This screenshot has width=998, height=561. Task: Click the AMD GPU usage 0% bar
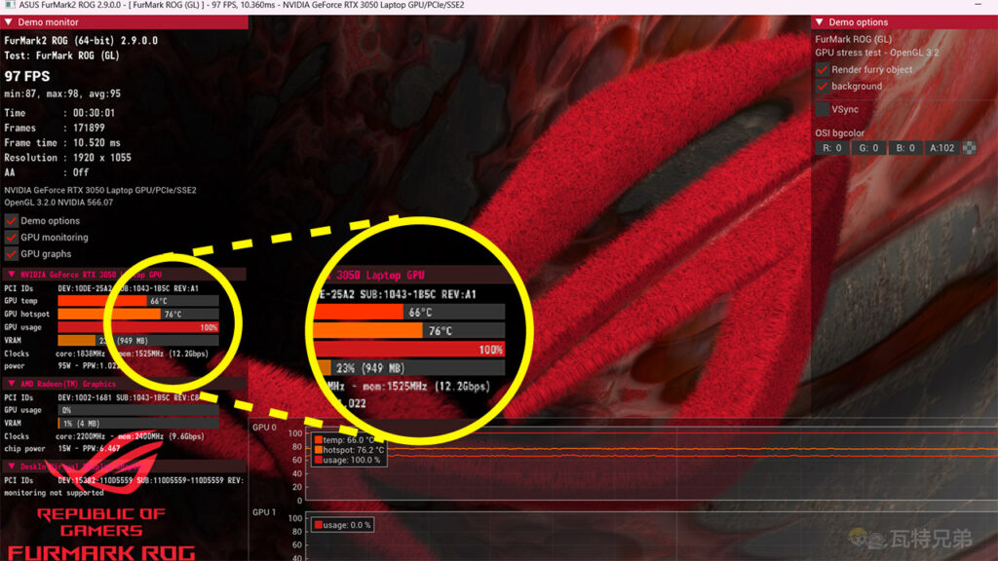pyautogui.click(x=138, y=410)
